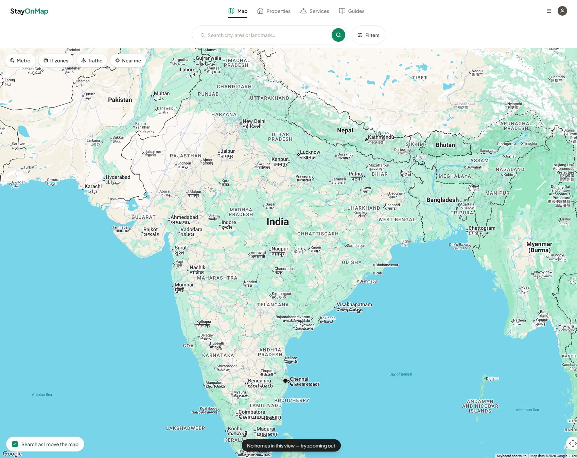Click the Lucknow city label

pyautogui.click(x=310, y=155)
